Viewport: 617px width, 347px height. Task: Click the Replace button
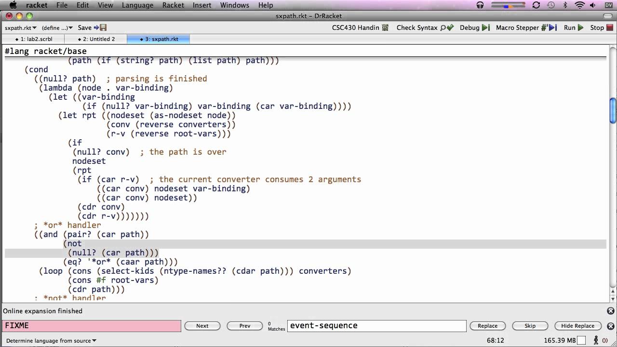(487, 326)
